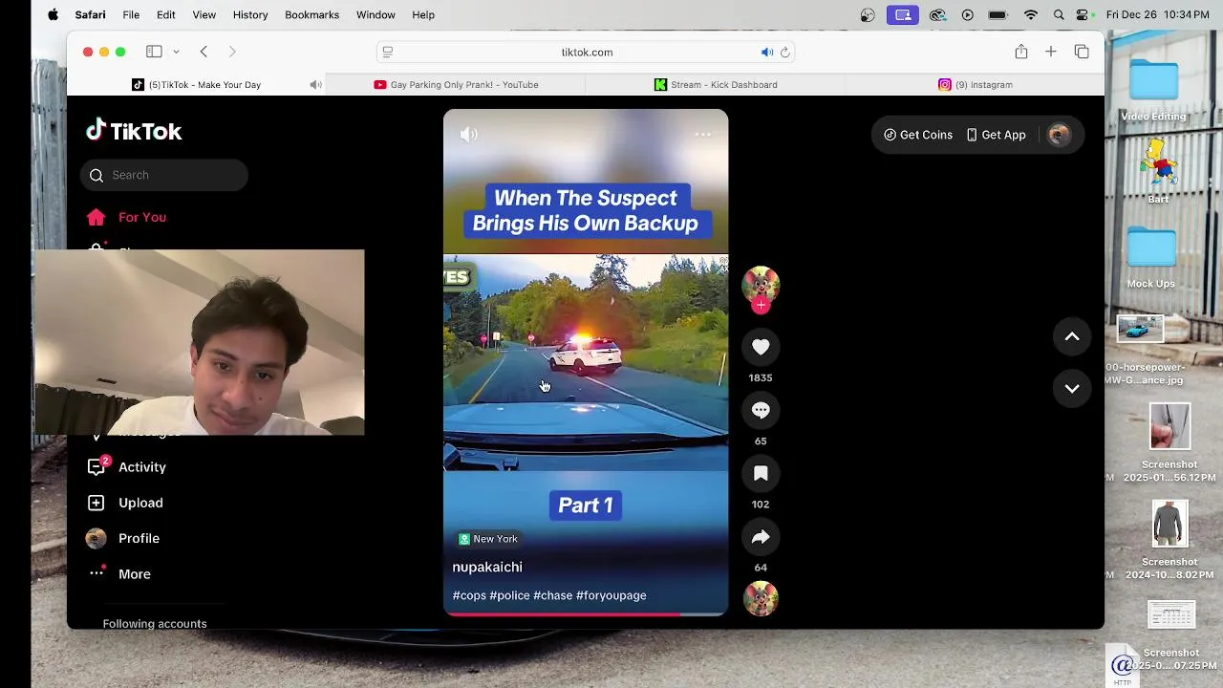
Task: Open the Apple menu
Action: click(x=53, y=14)
